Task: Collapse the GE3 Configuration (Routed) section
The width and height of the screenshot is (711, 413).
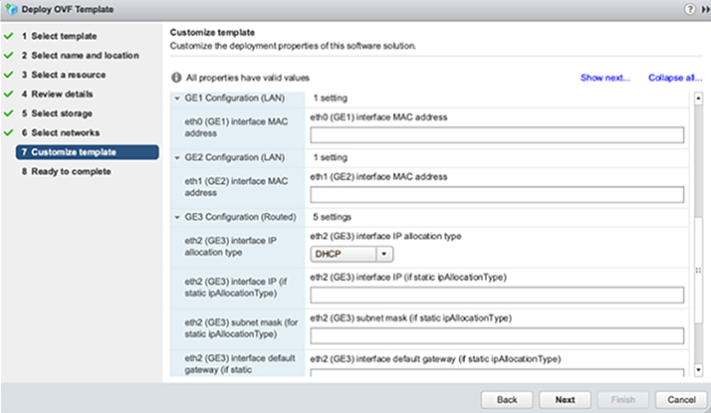Action: 176,216
